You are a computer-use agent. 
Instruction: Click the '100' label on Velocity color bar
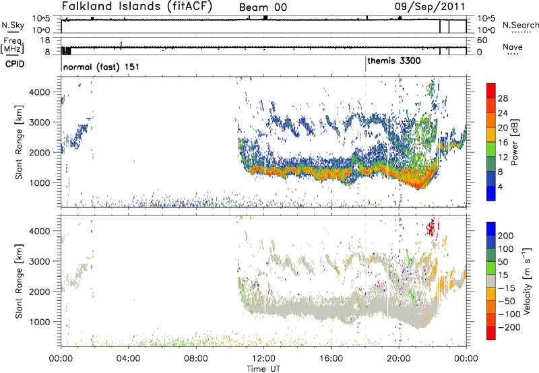point(506,248)
